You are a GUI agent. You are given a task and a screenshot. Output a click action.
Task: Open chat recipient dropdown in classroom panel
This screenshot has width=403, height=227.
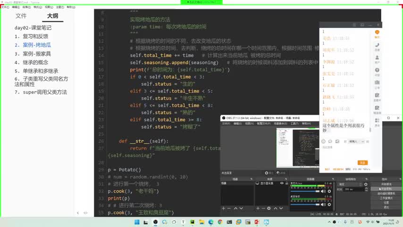pyautogui.click(x=356, y=141)
